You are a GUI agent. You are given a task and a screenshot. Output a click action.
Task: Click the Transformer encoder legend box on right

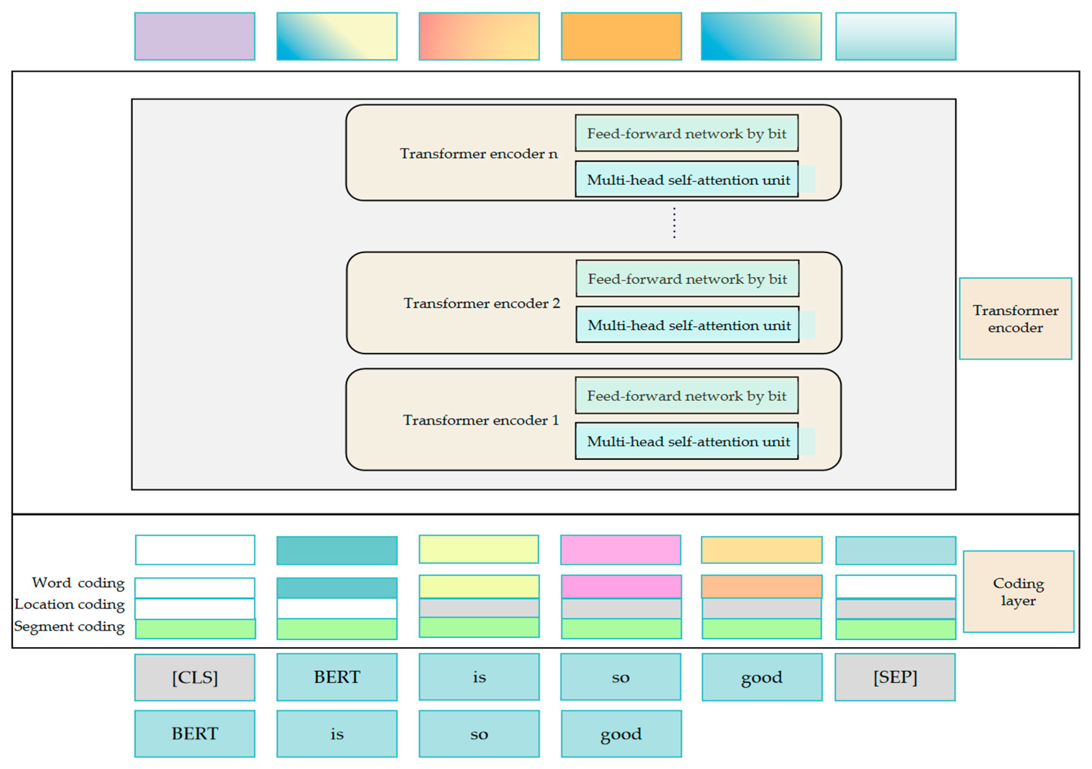point(1015,319)
